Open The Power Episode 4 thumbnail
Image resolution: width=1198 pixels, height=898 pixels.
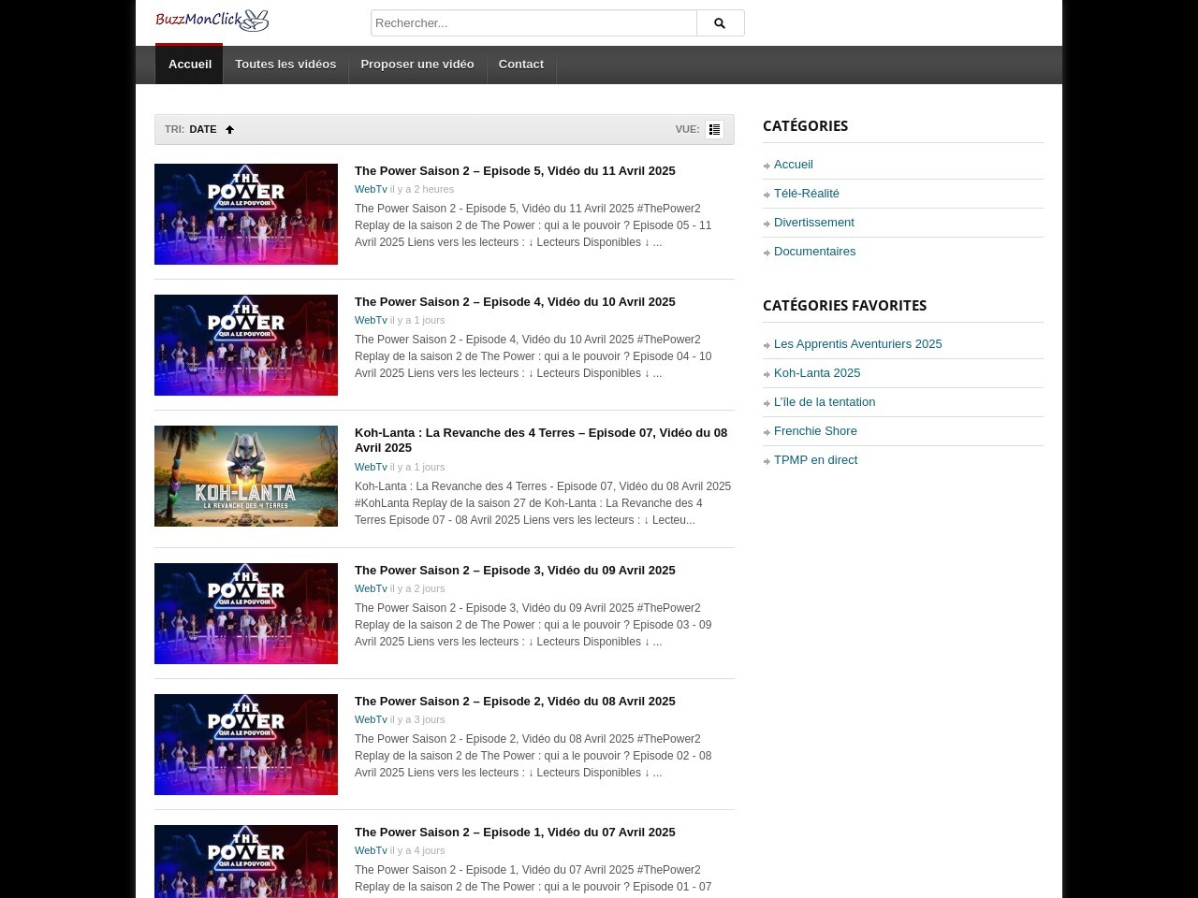[x=246, y=345]
